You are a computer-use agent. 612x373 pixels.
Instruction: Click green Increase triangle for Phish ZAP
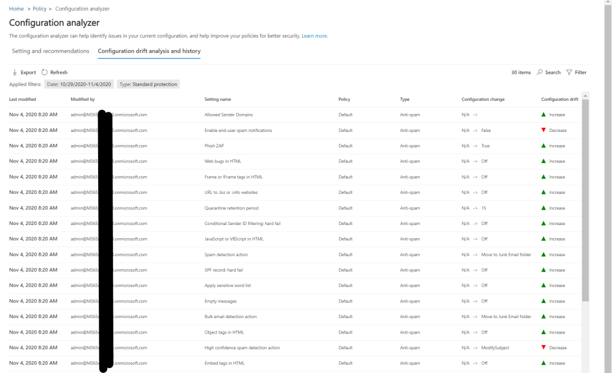coord(543,146)
